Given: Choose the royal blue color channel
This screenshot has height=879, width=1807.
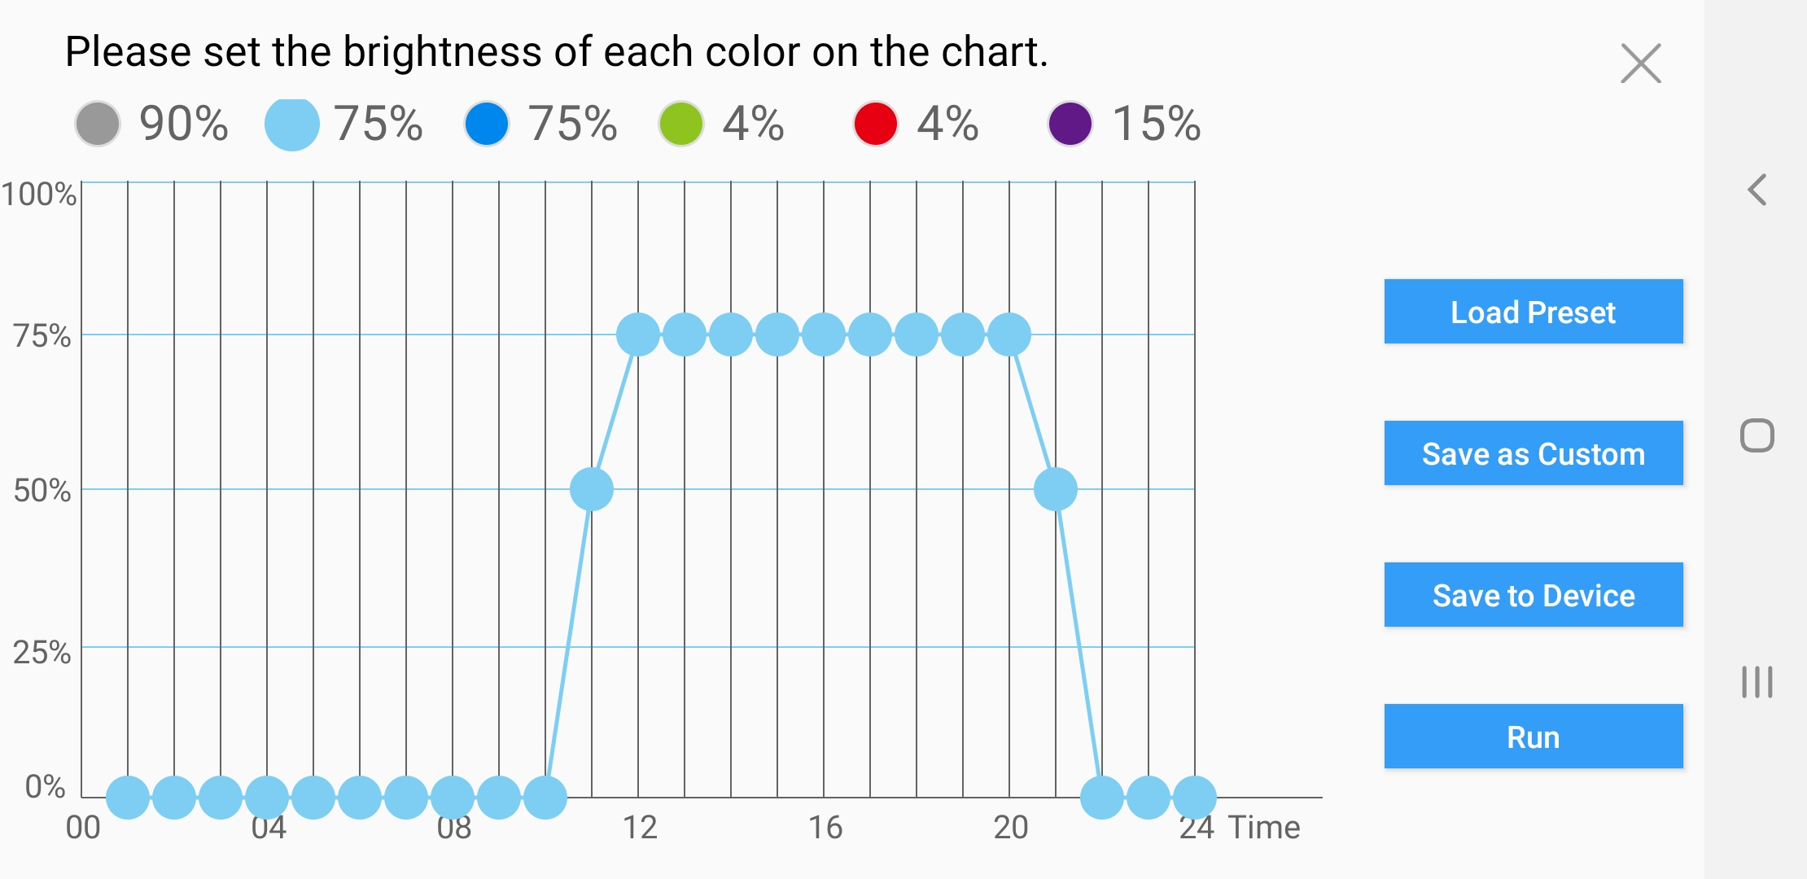Looking at the screenshot, I should 487,124.
